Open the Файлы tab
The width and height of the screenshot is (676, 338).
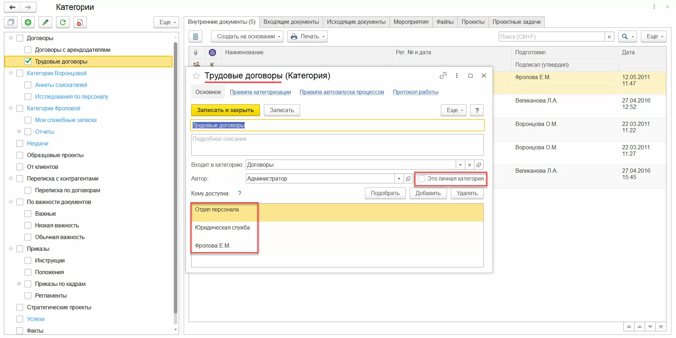coord(445,22)
